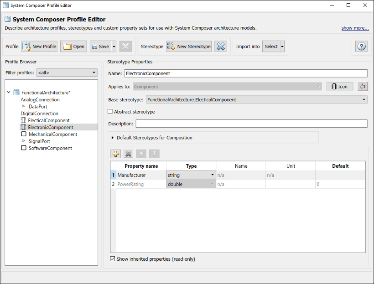
Task: Click the delete stereotype icon
Action: [x=221, y=46]
